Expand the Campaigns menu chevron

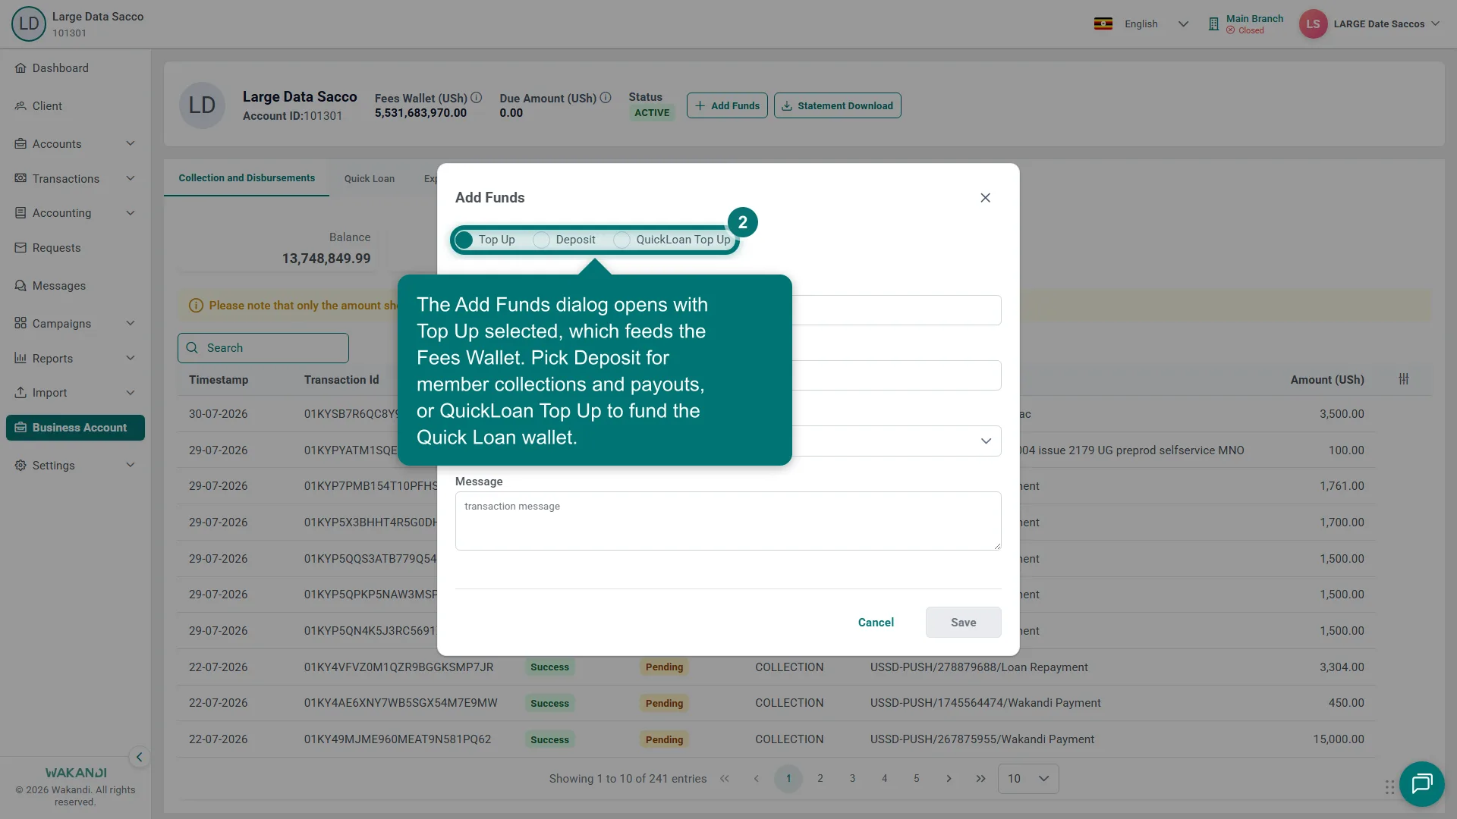pyautogui.click(x=131, y=324)
